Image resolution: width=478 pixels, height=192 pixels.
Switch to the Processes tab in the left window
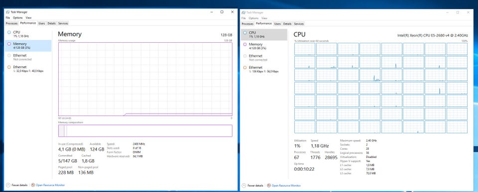[12, 23]
